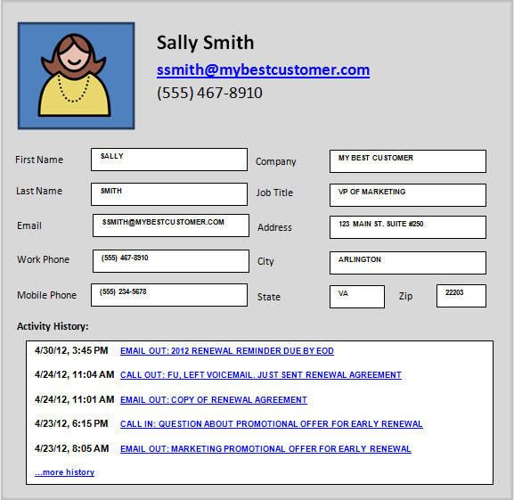The width and height of the screenshot is (514, 500).
Task: Open the Marketing Promotional Offer email entry
Action: coord(265,448)
